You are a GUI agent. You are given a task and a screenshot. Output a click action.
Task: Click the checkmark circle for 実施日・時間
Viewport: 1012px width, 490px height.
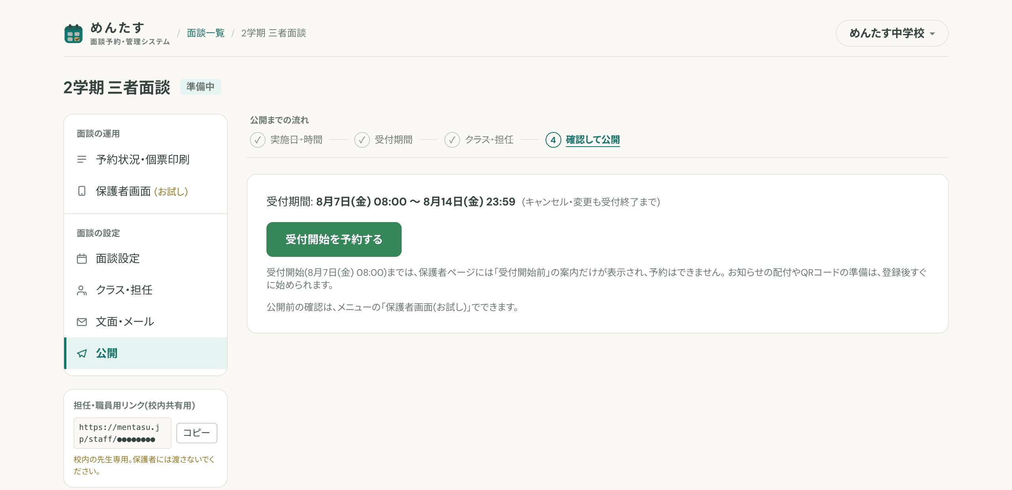point(257,140)
